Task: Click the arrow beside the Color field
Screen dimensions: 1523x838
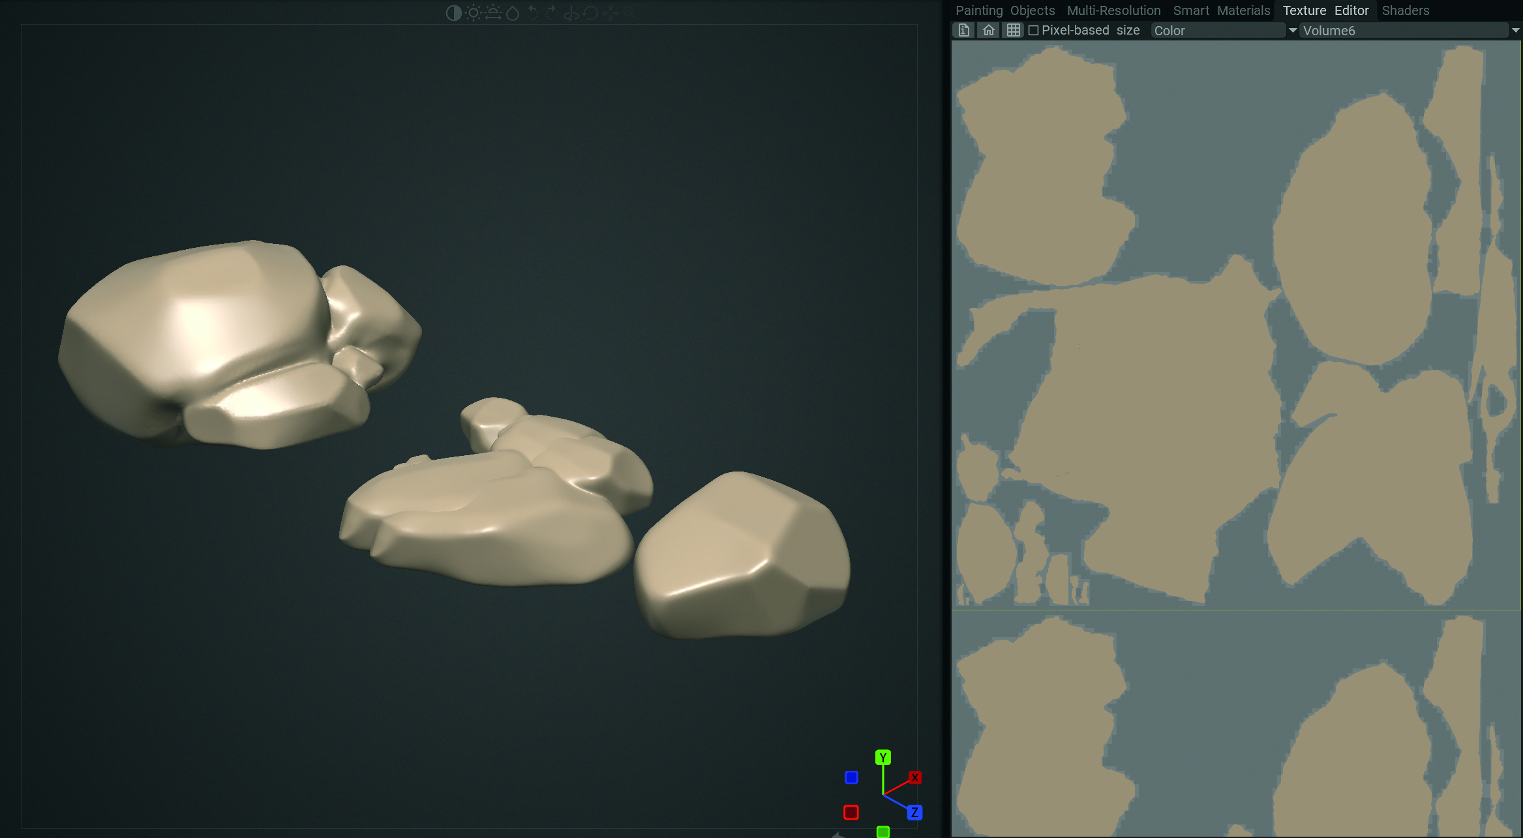Action: pyautogui.click(x=1293, y=31)
